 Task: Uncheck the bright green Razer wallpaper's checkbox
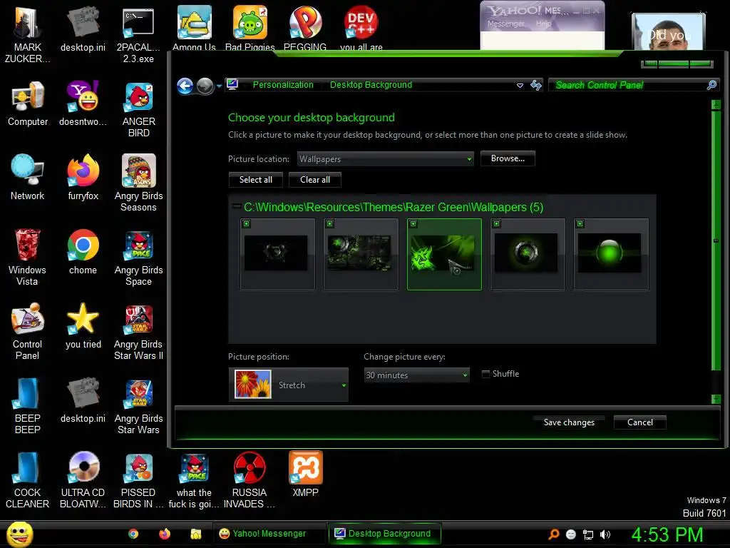[413, 223]
